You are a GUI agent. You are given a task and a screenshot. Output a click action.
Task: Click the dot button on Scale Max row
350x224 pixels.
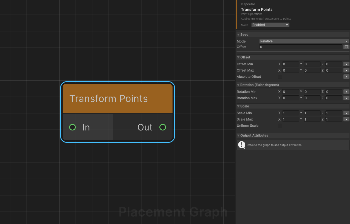(x=346, y=119)
